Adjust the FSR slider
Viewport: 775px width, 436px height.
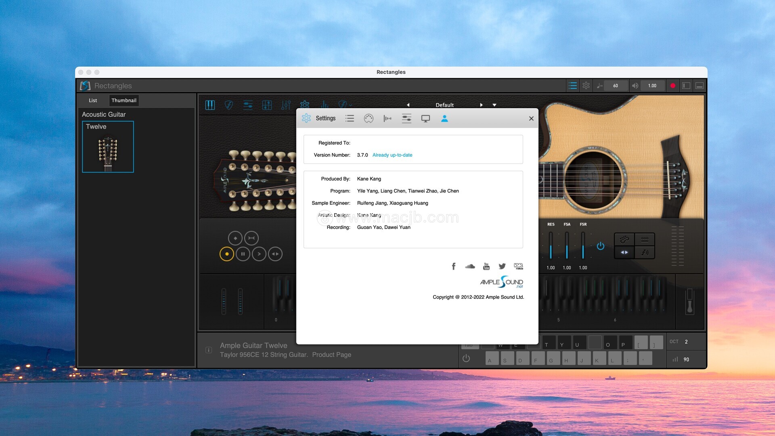coord(583,245)
